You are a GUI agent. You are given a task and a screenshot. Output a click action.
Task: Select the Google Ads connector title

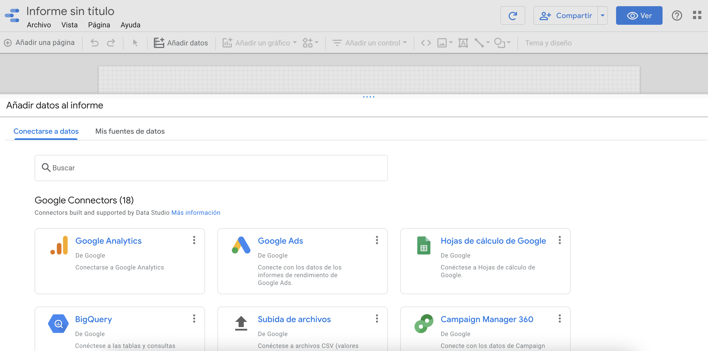[x=280, y=241]
